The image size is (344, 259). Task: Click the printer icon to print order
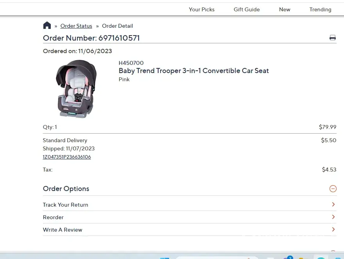(333, 38)
